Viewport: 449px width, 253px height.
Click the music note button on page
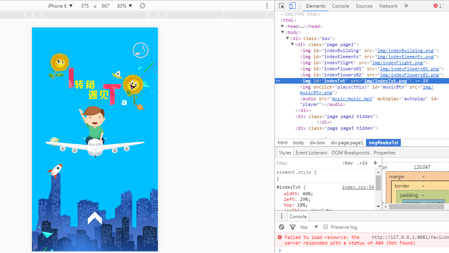tap(140, 50)
